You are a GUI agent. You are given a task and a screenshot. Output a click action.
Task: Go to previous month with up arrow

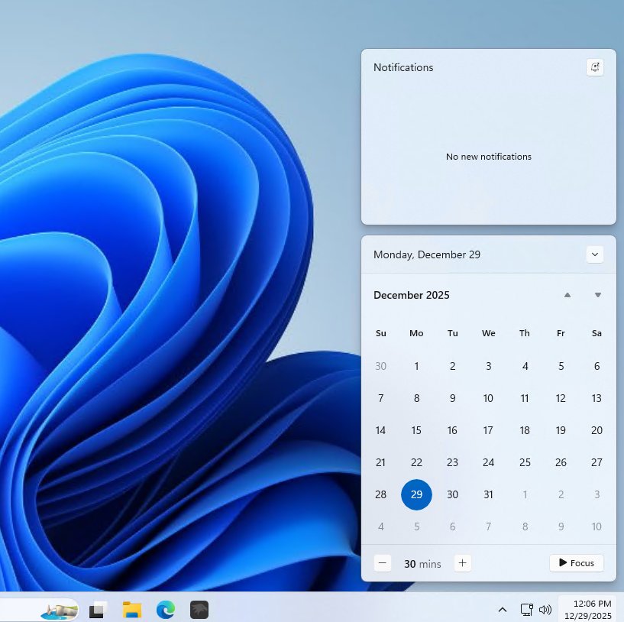(567, 295)
